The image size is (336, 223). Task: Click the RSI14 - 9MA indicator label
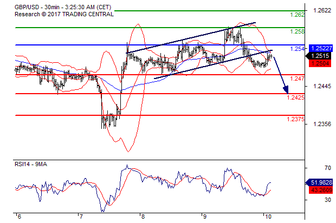point(31,165)
